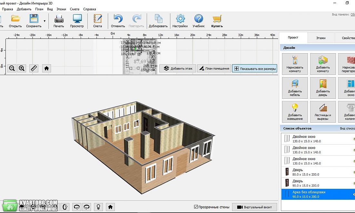355x213 pixels.
Task: Click Add lighting (Добавить освещение) bulb icon
Action: click(295, 112)
